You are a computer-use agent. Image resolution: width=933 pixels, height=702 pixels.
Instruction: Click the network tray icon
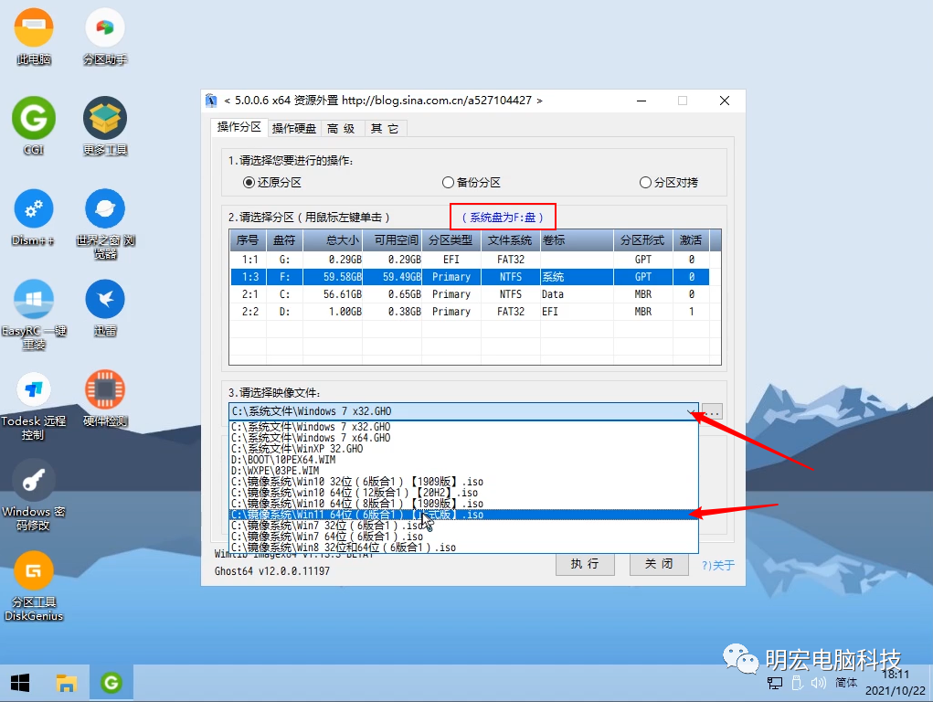pos(775,683)
